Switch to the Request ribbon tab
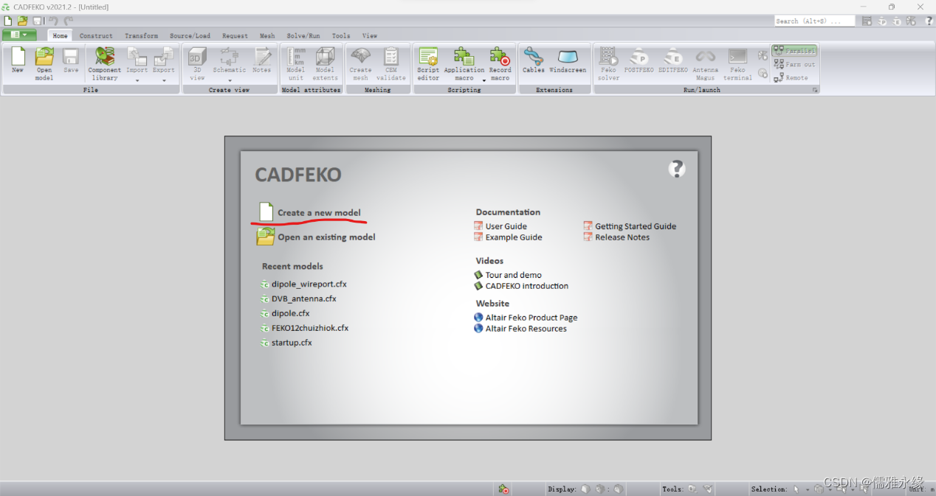Viewport: 936px width, 496px height. [x=235, y=35]
